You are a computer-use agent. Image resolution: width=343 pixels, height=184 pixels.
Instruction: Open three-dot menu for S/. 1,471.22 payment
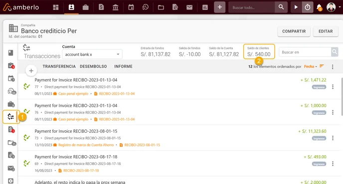click(x=333, y=87)
